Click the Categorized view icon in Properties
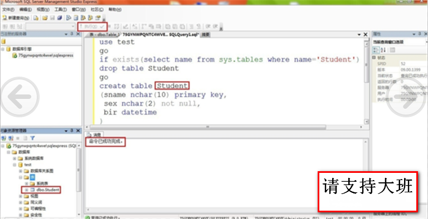428x219 pixels. 376,50
